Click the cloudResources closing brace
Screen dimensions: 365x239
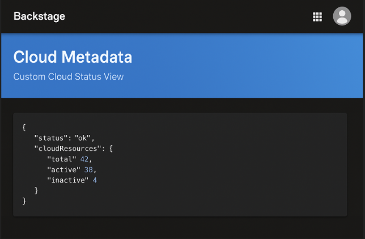[36, 190]
